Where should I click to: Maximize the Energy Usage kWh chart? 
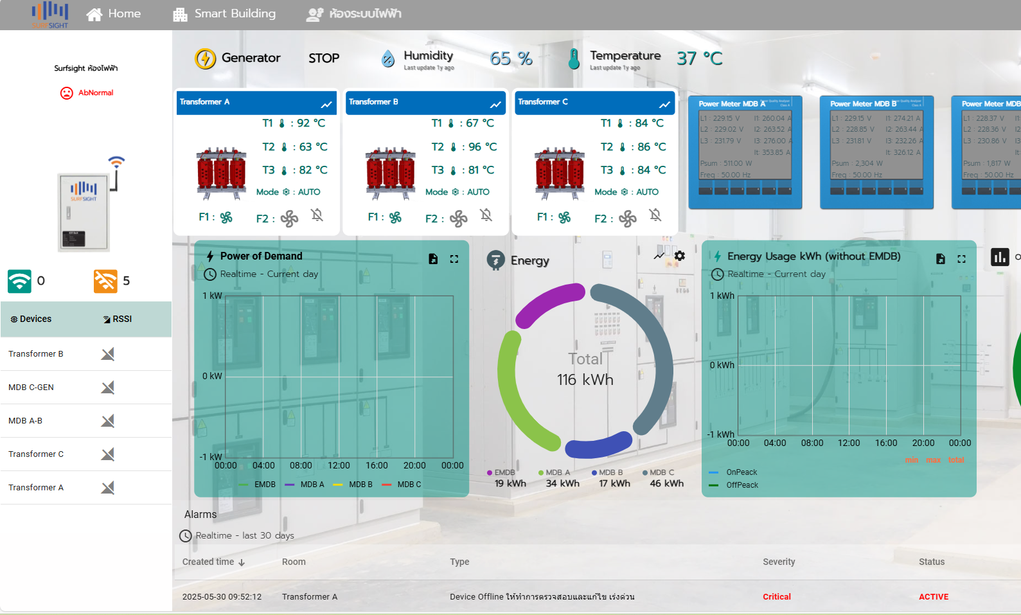(962, 259)
